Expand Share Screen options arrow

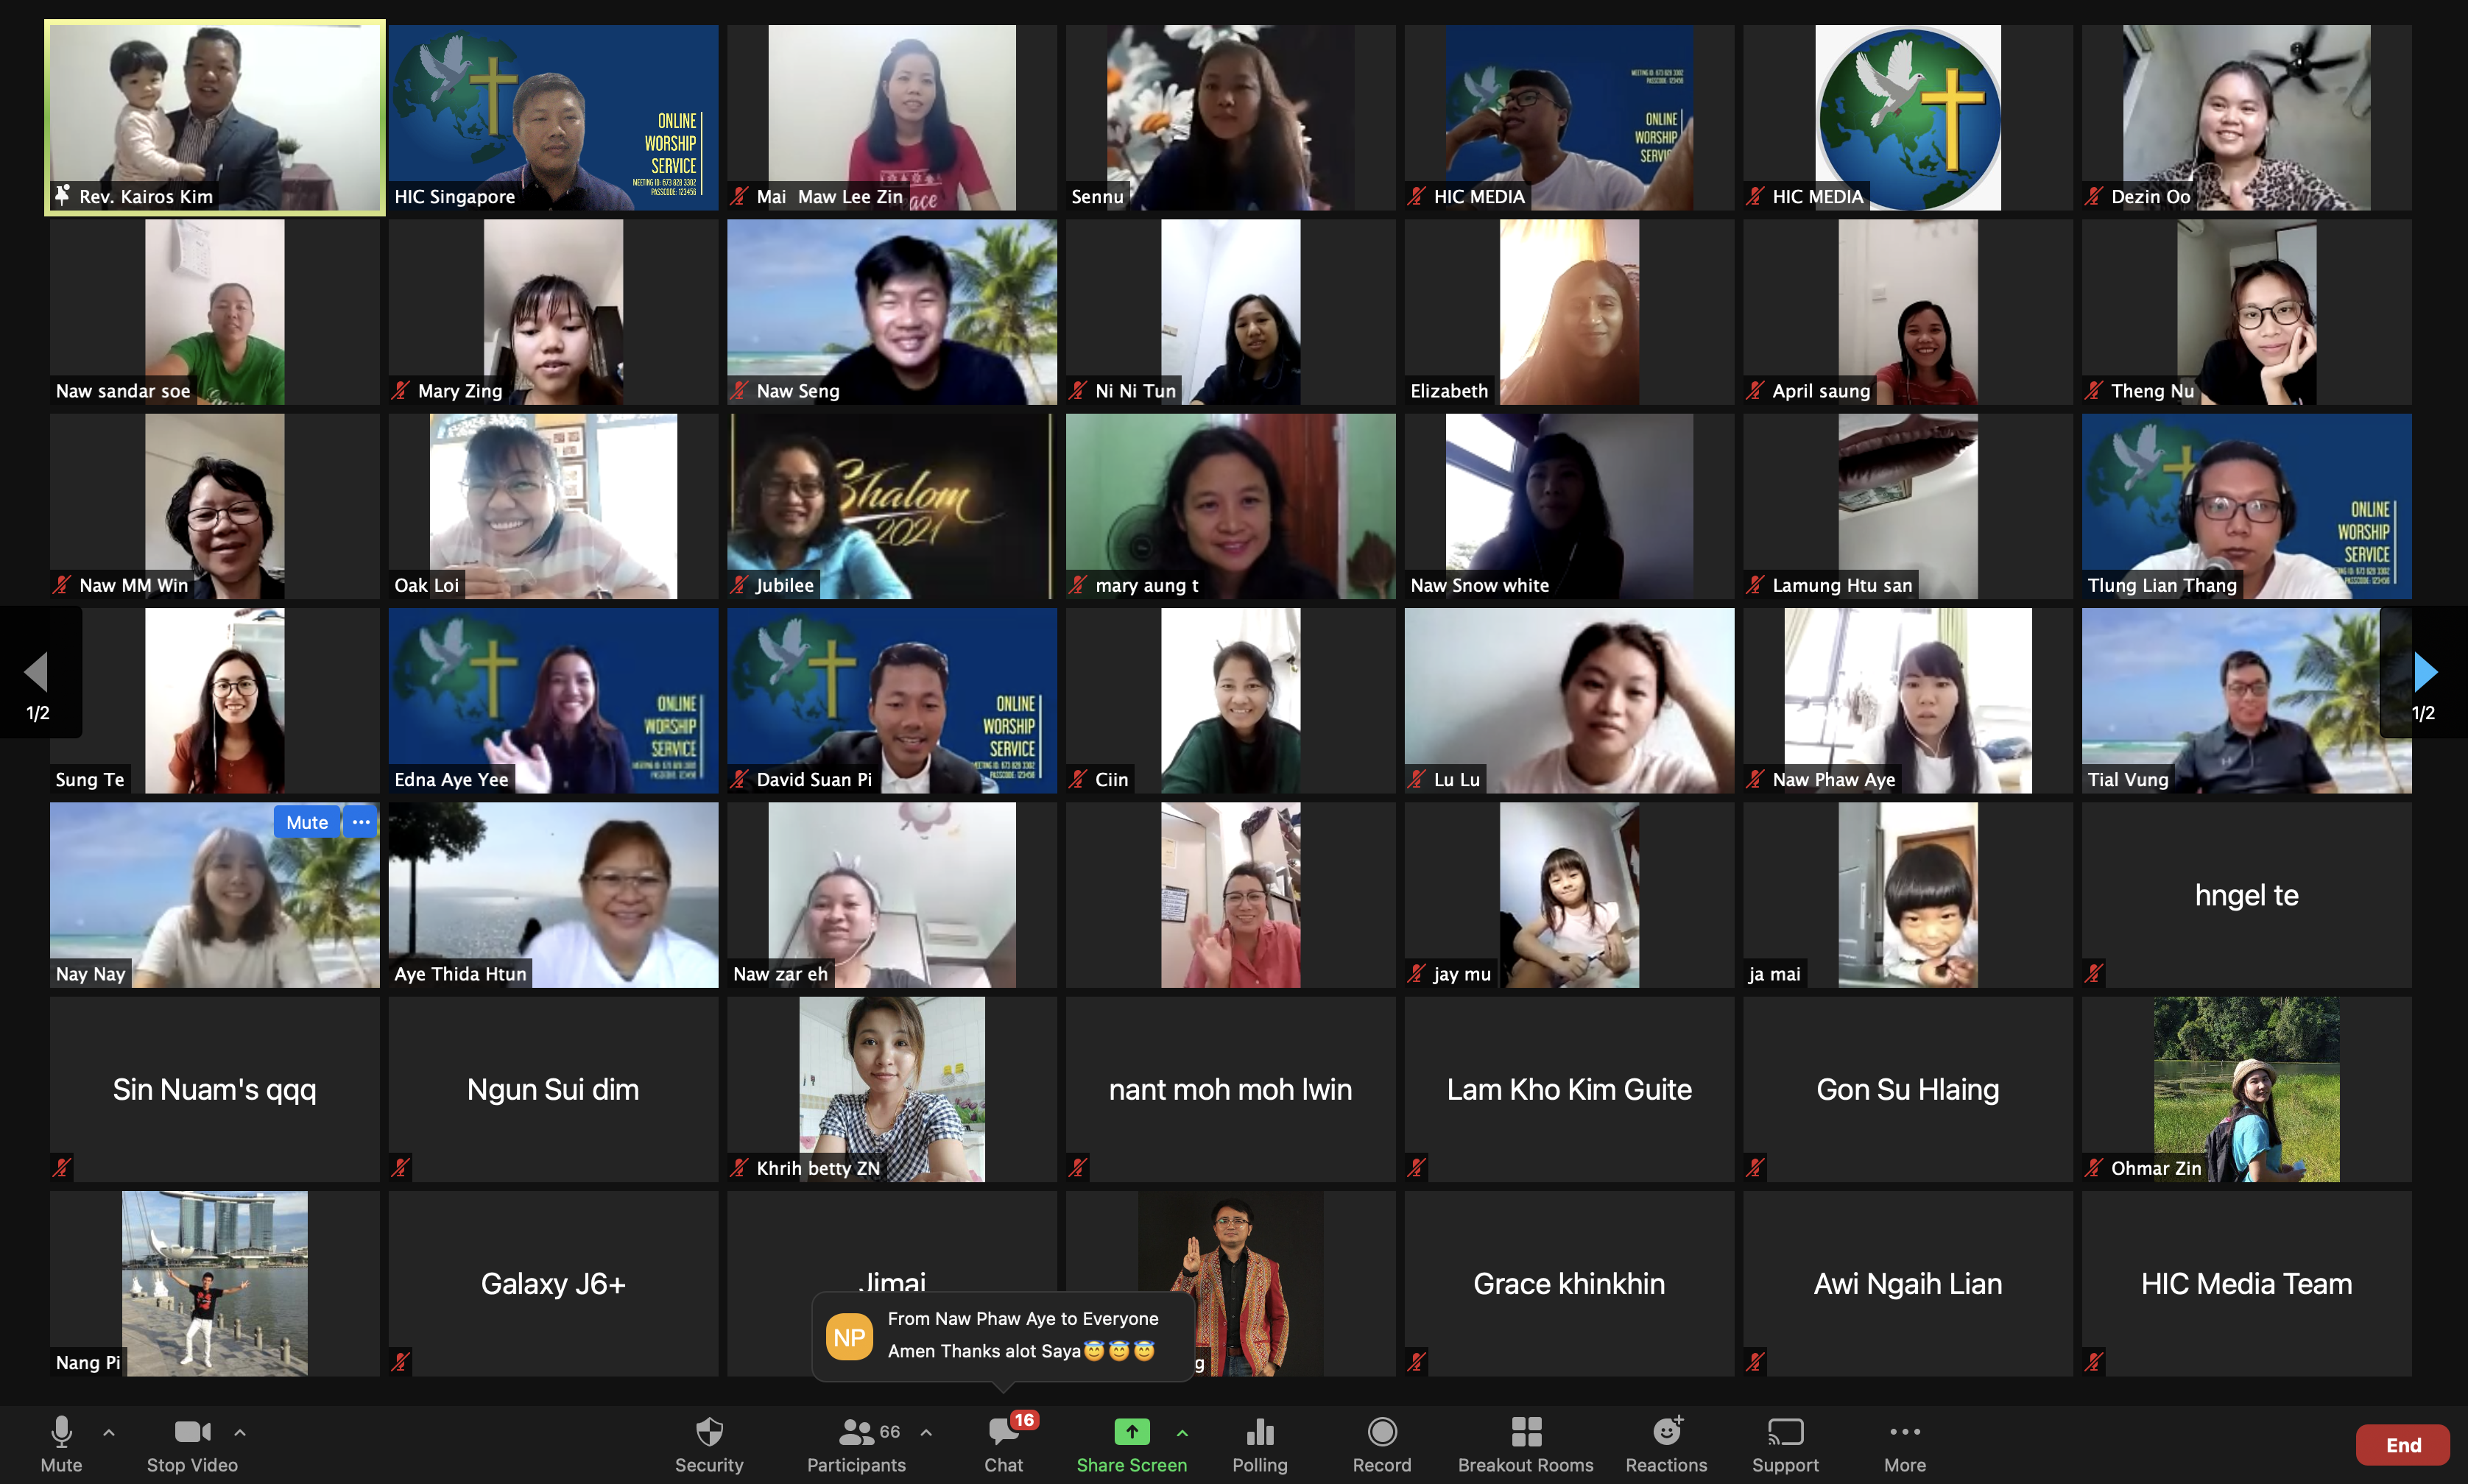point(1183,1433)
